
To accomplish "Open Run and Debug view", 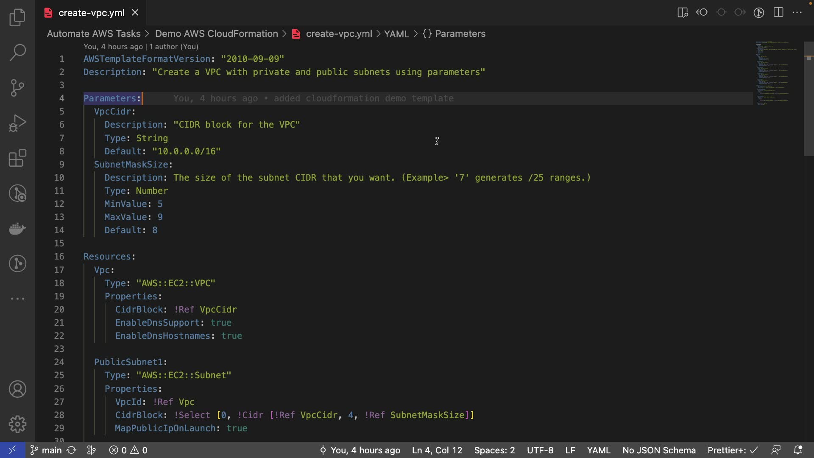I will pyautogui.click(x=17, y=123).
